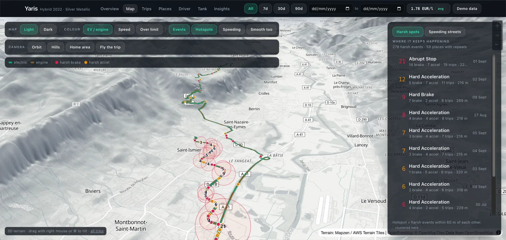Colour the route by Over limit
This screenshot has height=240, width=506.
(149, 29)
